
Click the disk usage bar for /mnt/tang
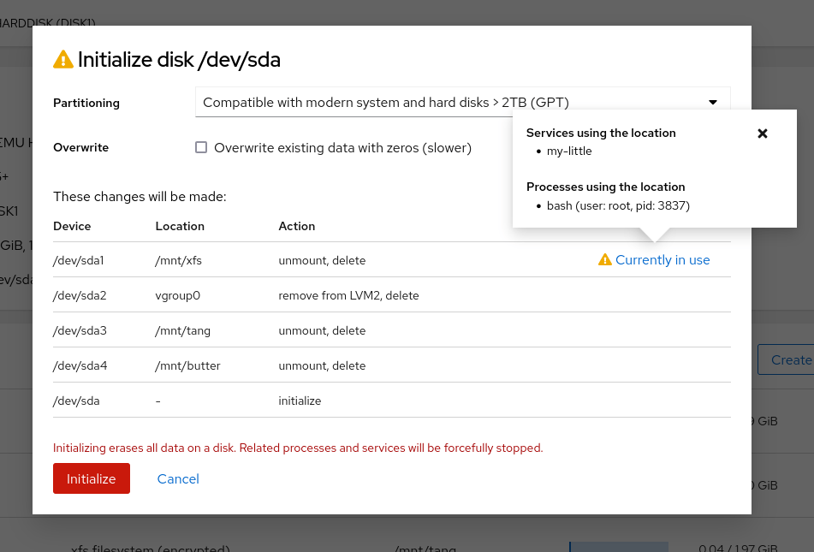pyautogui.click(x=618, y=546)
